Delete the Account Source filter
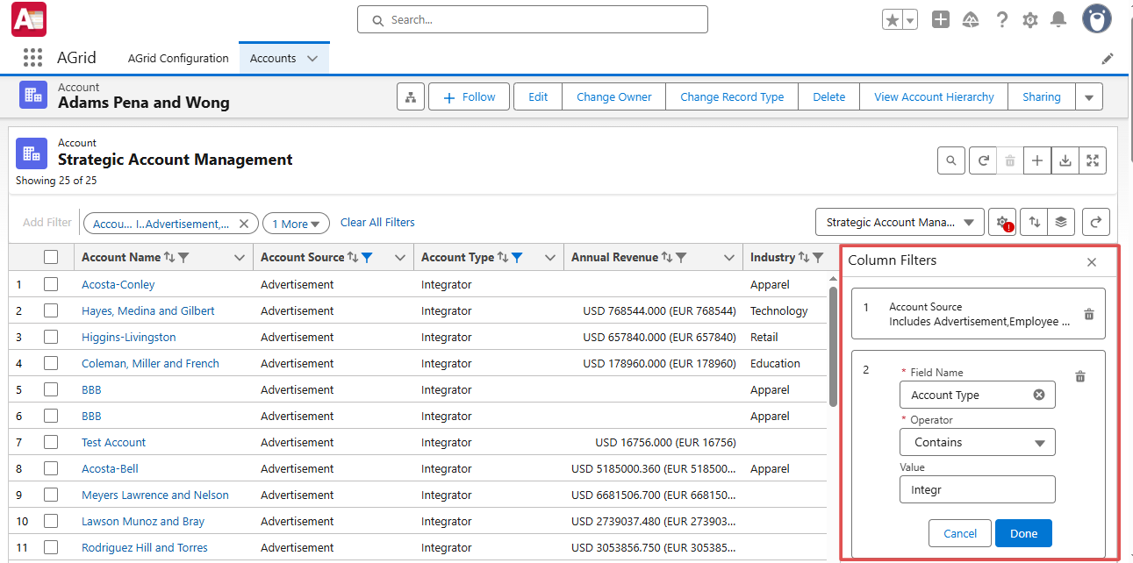This screenshot has height=563, width=1133. click(1088, 314)
